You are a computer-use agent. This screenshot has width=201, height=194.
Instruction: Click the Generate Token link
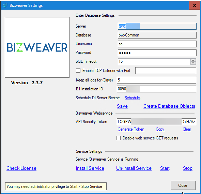click(131, 129)
